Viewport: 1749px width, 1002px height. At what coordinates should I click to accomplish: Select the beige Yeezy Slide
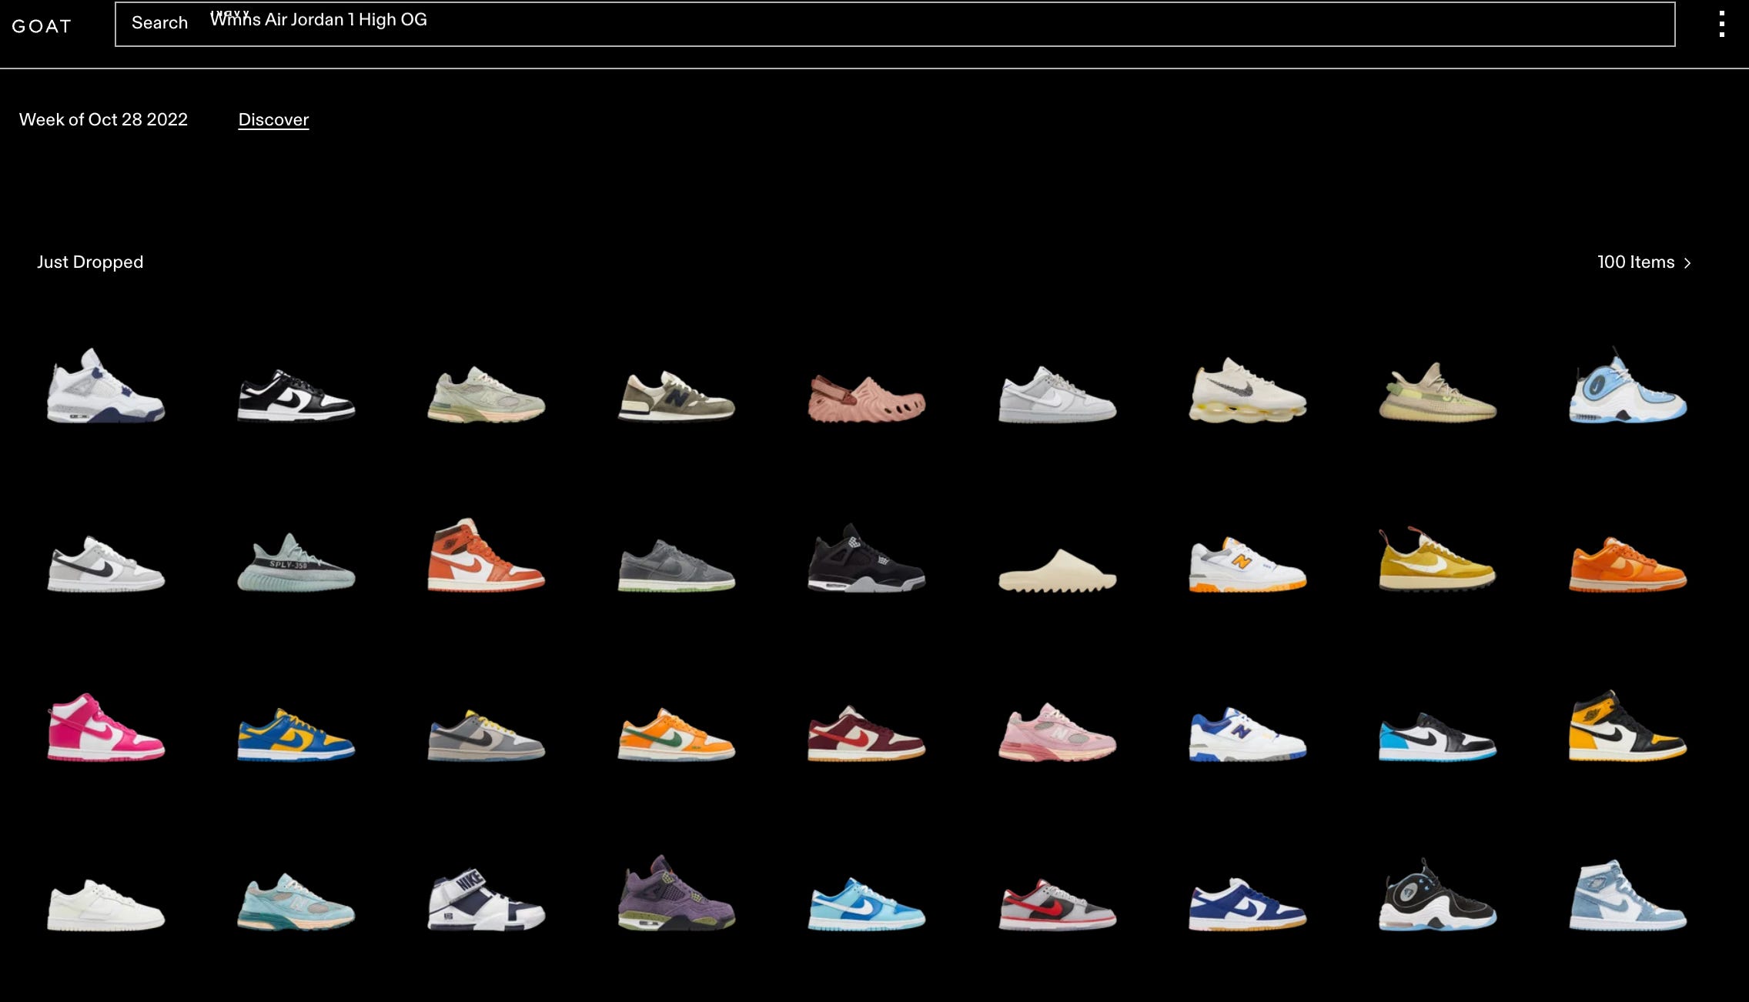[x=1057, y=570]
